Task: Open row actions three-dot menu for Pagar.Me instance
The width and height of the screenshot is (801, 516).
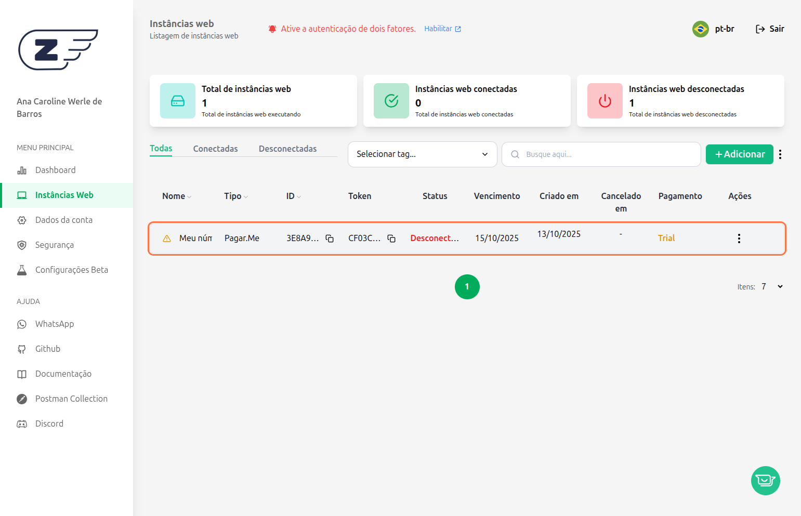Action: [x=739, y=239]
